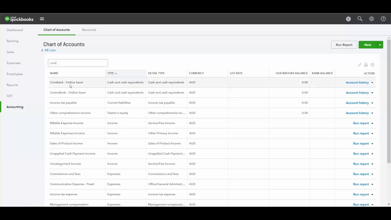
Task: Open the Create plus menu
Action: coord(348,19)
